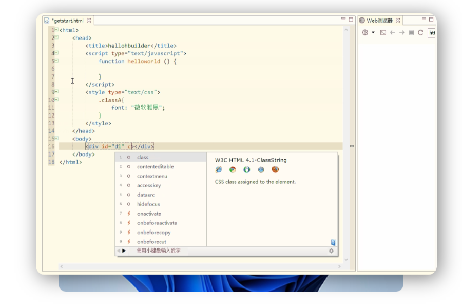Image resolution: width=462 pixels, height=308 pixels.
Task: Click the next-page arrow in autocomplete footer
Action: (124, 251)
